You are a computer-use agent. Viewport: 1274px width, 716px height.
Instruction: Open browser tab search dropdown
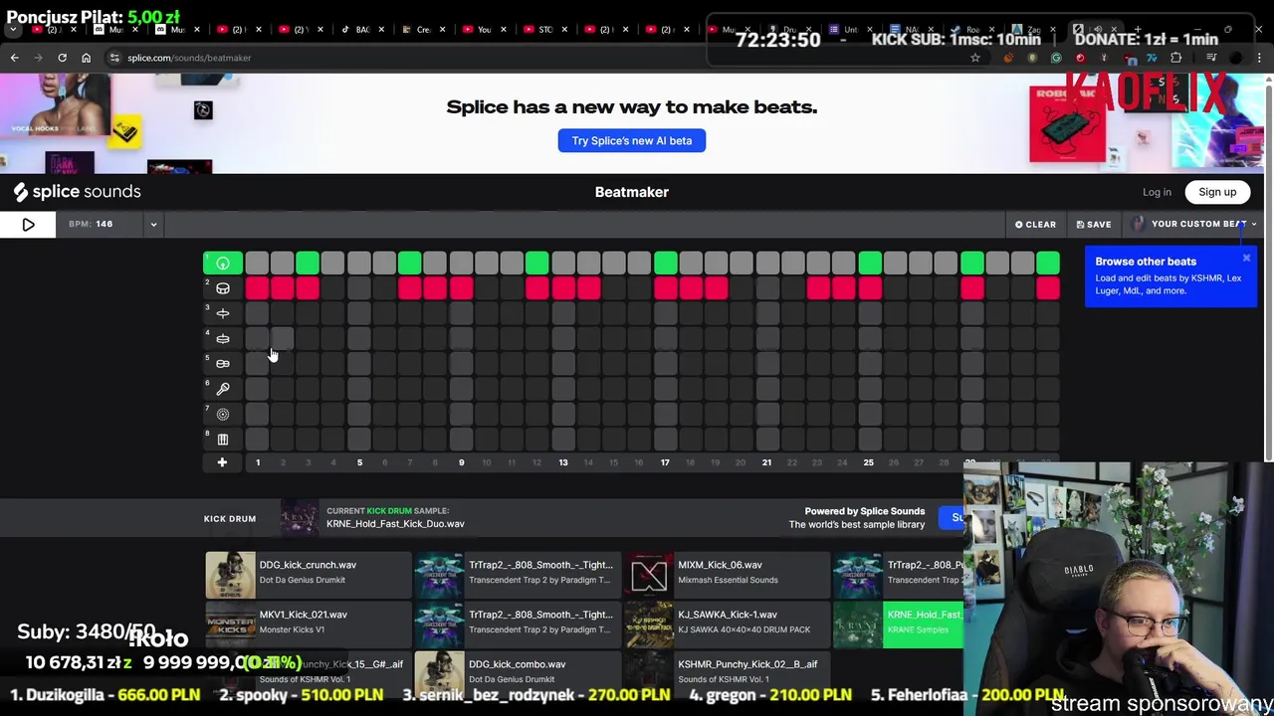point(13,30)
